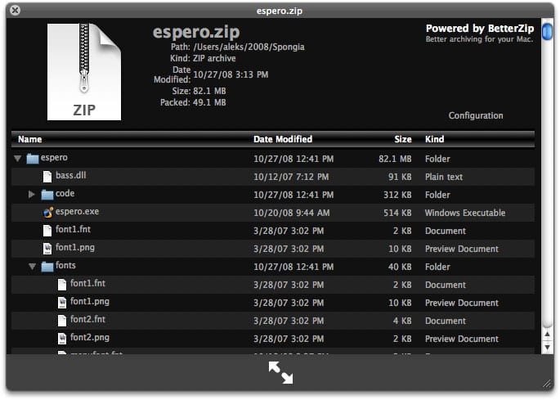Click the bass.dll file icon
This screenshot has height=400, width=560.
[x=47, y=177]
